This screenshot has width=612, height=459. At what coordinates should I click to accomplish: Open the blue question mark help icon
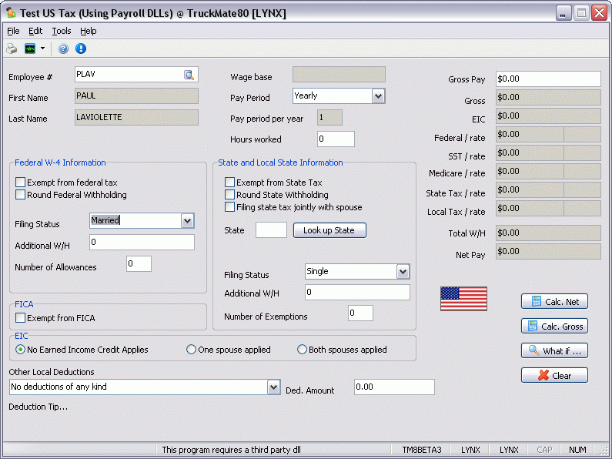[x=63, y=49]
